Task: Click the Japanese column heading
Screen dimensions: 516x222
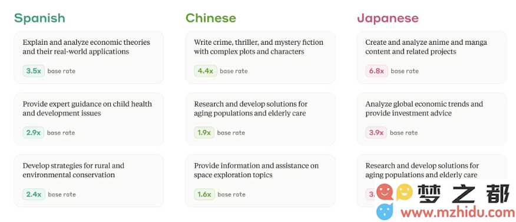Action: pyautogui.click(x=388, y=18)
